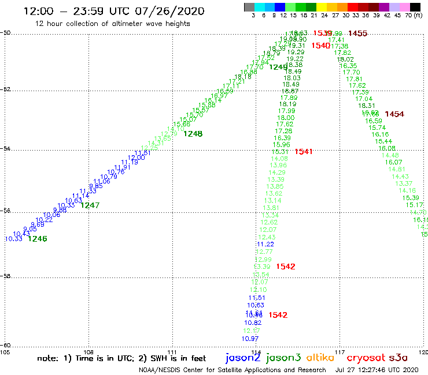Click the jason2 satellite label
The width and height of the screenshot is (428, 375).
[x=243, y=358]
